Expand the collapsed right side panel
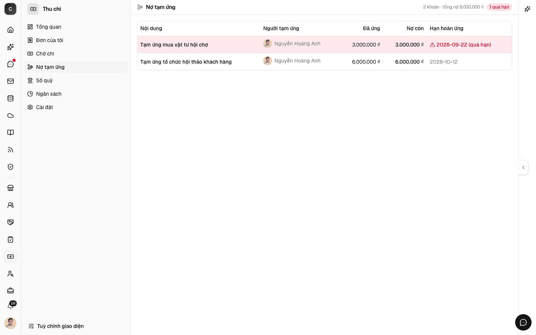Viewport: 536px width, 335px height. pyautogui.click(x=523, y=167)
